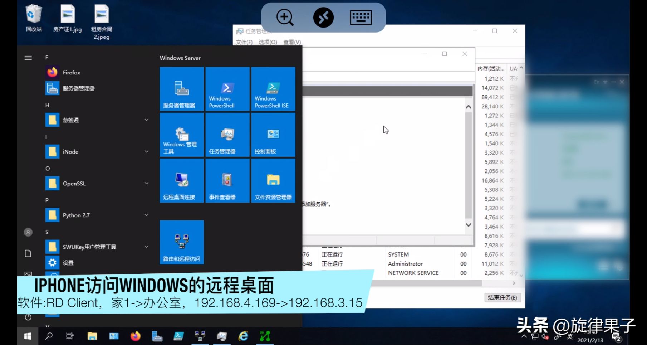Click the 16,864 K memory value

click(492, 180)
